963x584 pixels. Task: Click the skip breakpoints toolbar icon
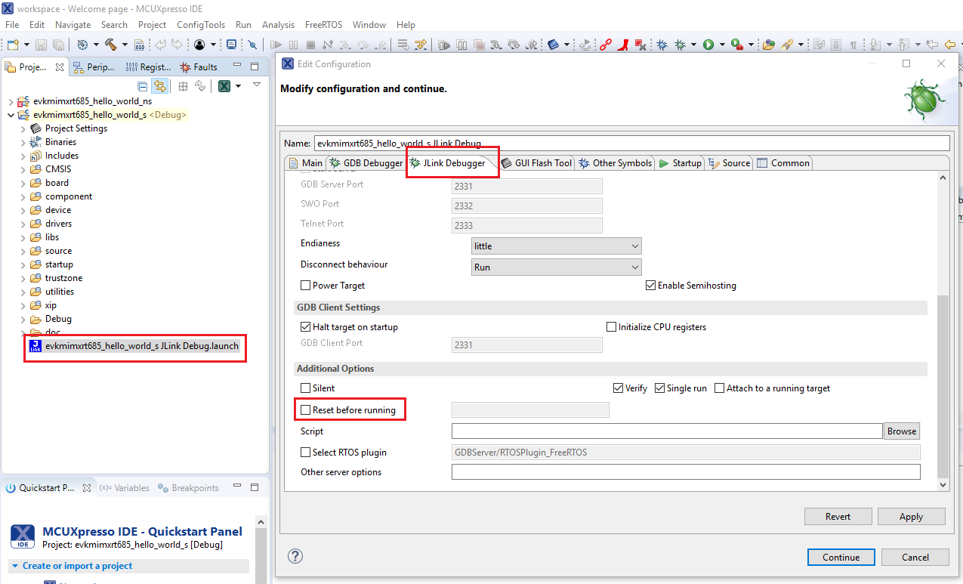click(252, 45)
